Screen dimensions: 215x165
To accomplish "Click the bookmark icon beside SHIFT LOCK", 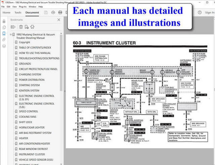I will pos(16,122).
